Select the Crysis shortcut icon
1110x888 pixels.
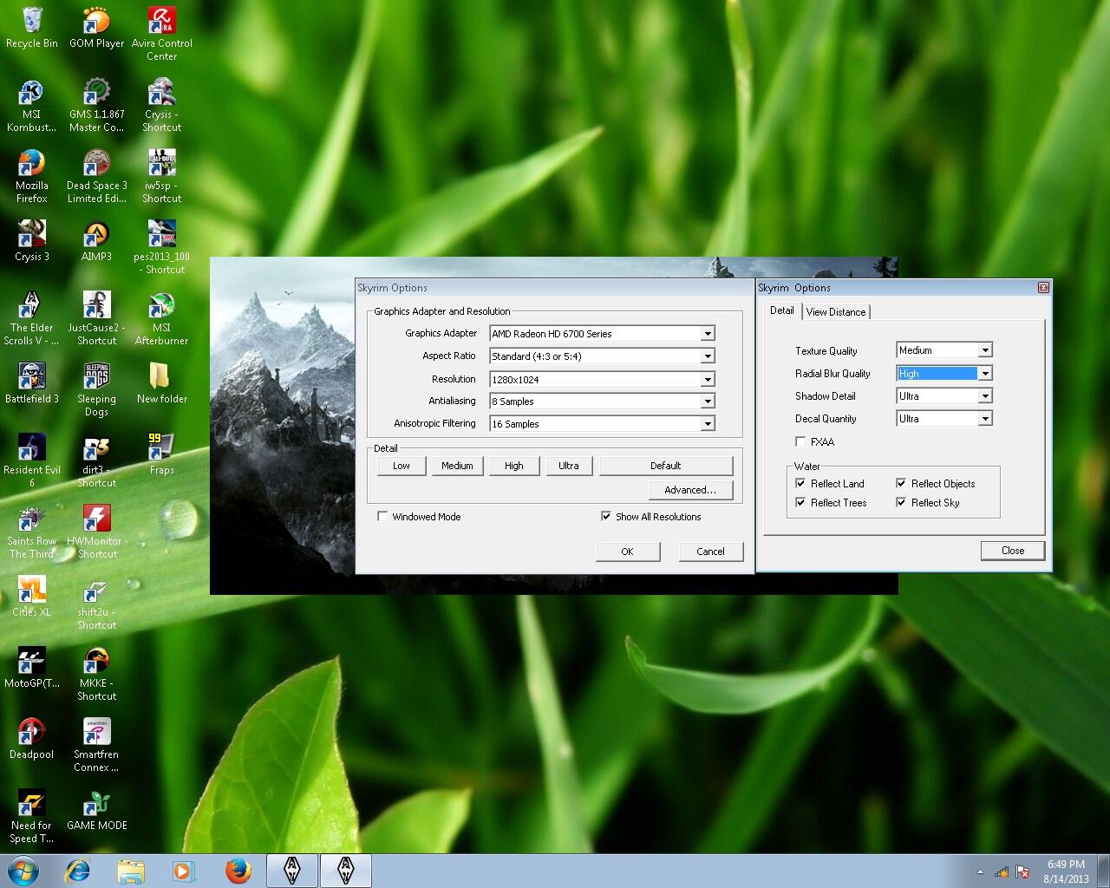pos(161,105)
